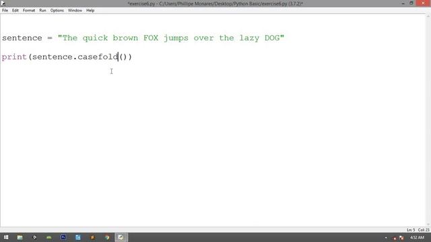This screenshot has height=242, width=431.
Task: Minimize the IDLE editor window
Action: (x=403, y=3)
